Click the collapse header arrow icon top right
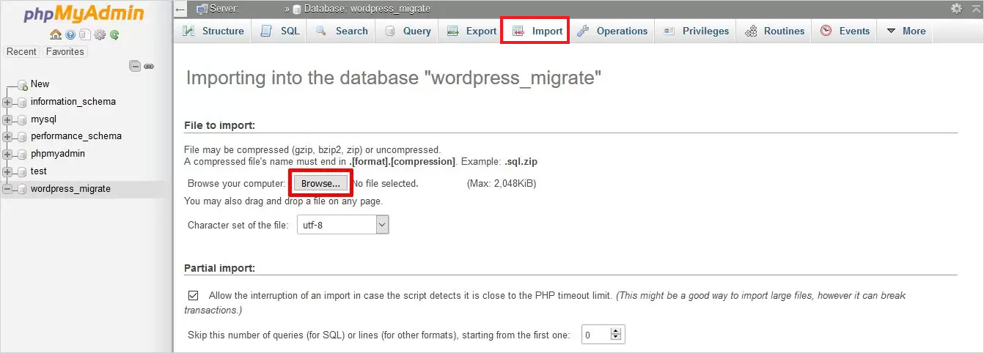This screenshot has width=984, height=353. pyautogui.click(x=976, y=9)
